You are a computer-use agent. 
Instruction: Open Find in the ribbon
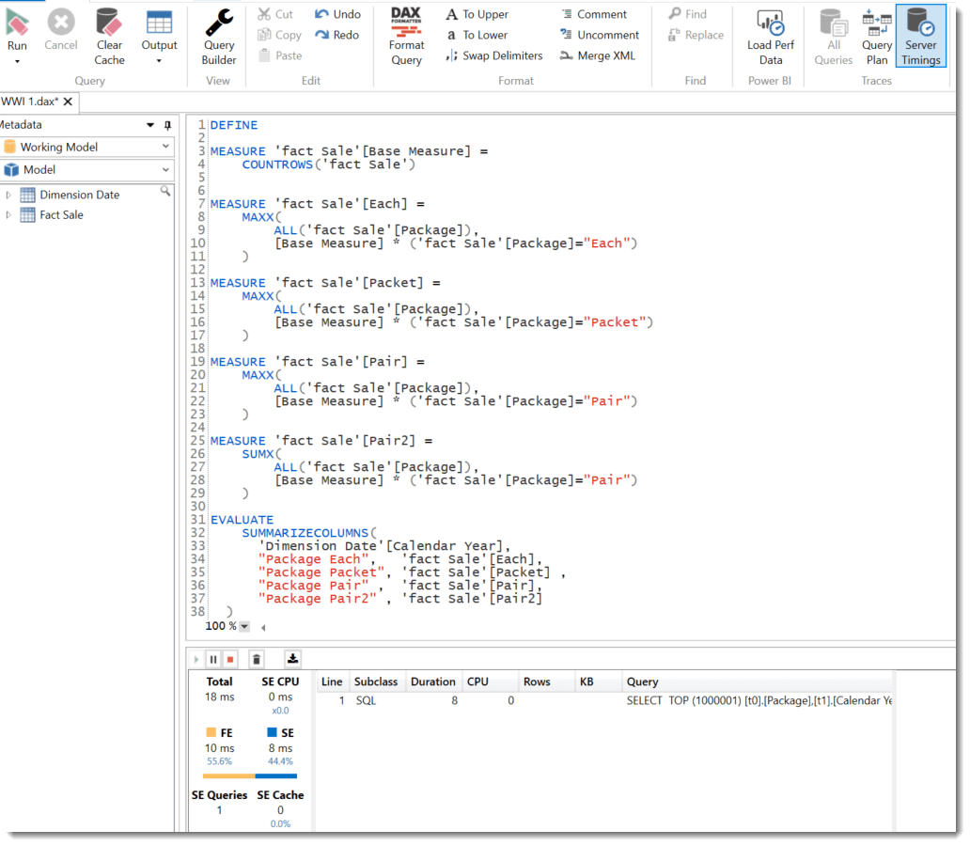point(687,13)
